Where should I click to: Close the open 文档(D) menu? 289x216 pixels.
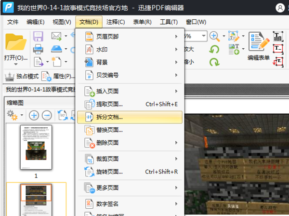(89, 22)
